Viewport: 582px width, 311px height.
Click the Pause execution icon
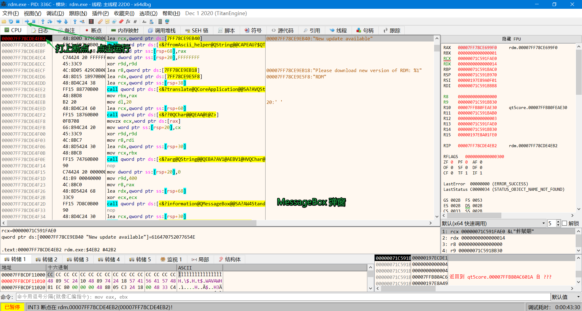(x=34, y=22)
